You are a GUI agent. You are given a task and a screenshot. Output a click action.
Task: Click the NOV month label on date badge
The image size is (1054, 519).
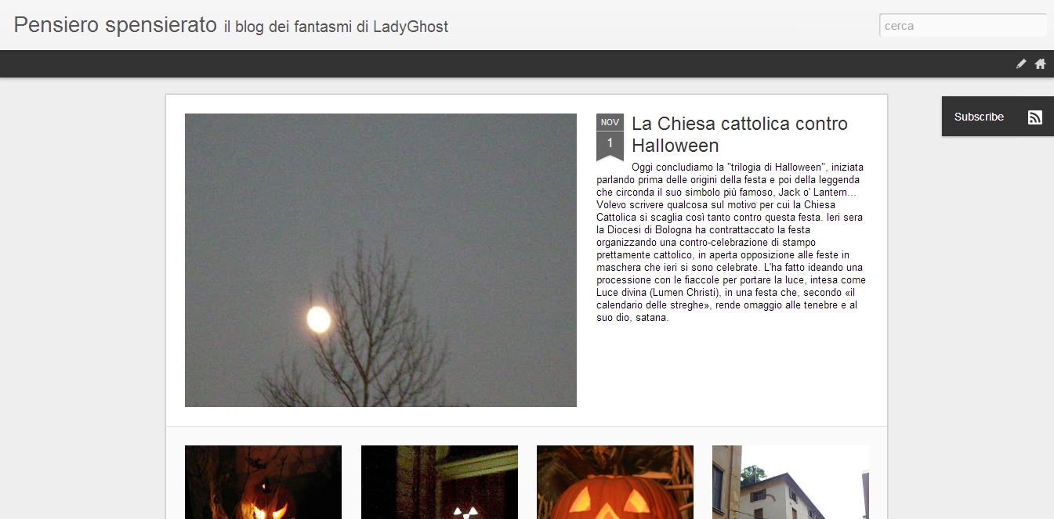point(610,122)
